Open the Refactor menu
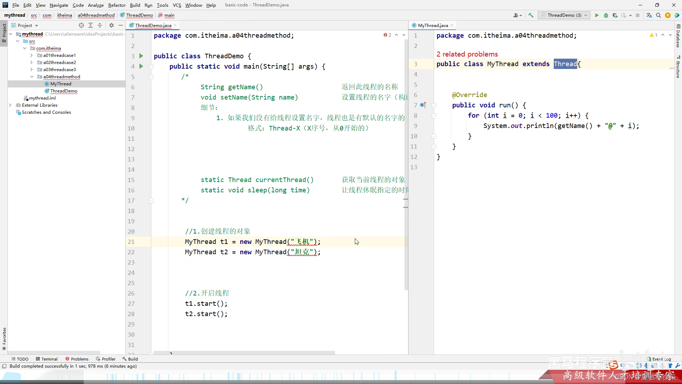 (x=117, y=5)
